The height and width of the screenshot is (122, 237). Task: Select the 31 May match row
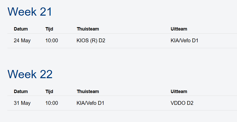click(122, 103)
